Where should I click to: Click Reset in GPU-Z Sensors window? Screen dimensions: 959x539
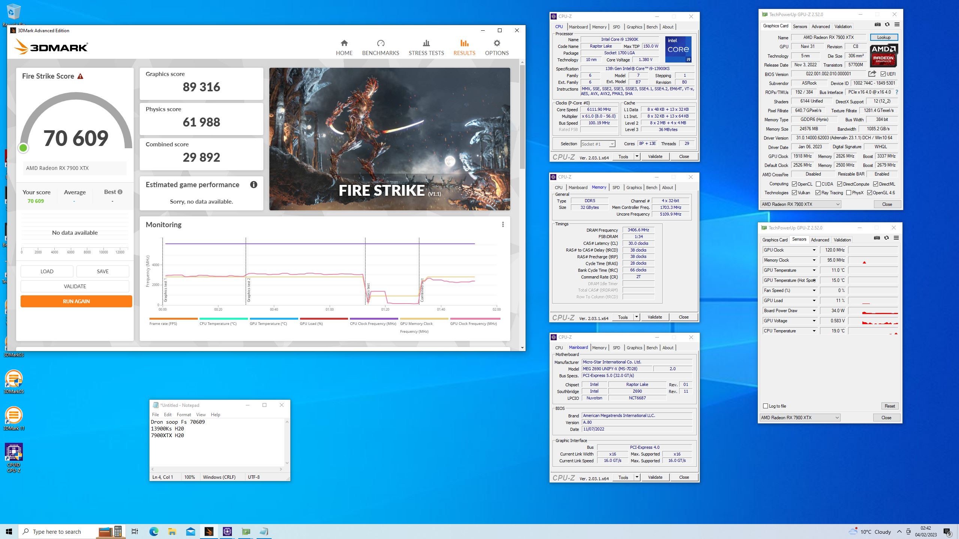point(890,406)
